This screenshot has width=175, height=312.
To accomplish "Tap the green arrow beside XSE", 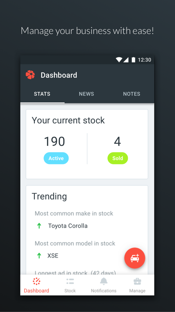I will 39,255.
